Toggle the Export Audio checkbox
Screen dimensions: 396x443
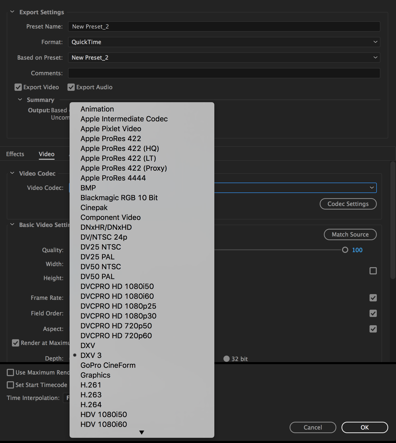tap(71, 87)
